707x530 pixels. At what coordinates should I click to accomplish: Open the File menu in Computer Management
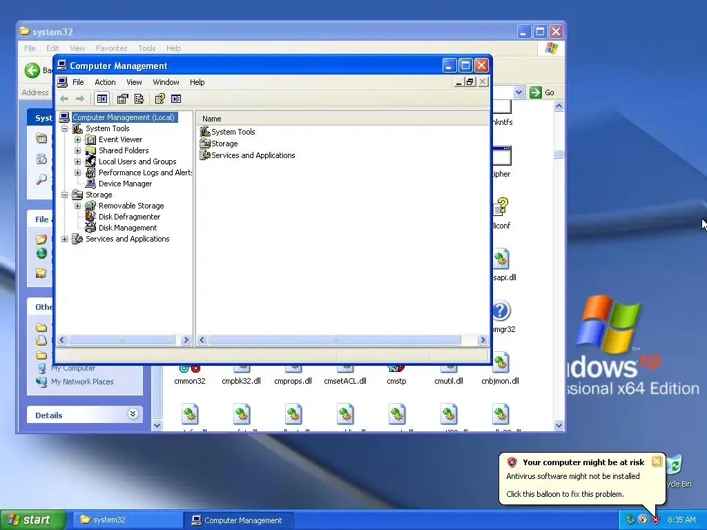78,82
